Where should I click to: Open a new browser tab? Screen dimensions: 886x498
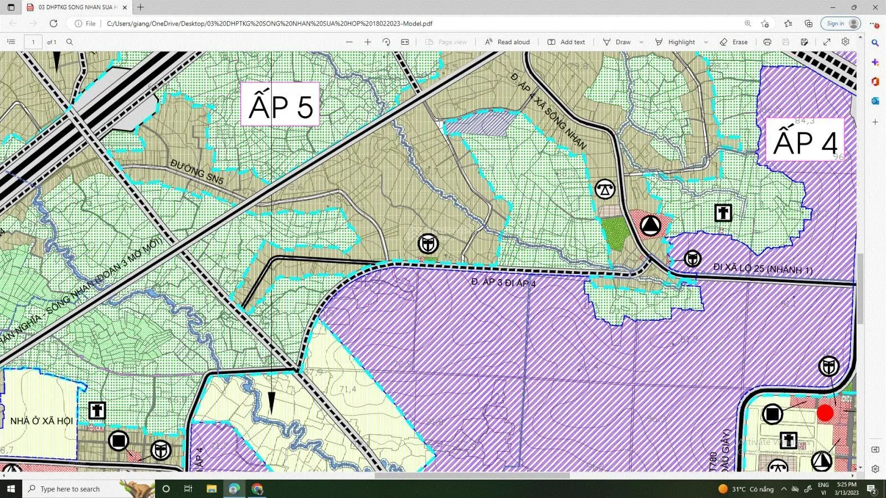tap(141, 7)
